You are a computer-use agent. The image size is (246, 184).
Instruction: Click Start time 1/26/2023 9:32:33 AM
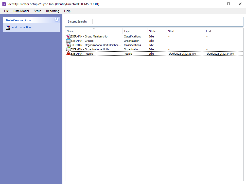pos(182,54)
